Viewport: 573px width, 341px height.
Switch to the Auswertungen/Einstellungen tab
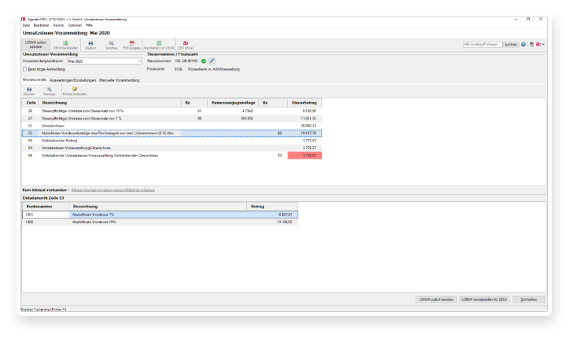coord(73,80)
